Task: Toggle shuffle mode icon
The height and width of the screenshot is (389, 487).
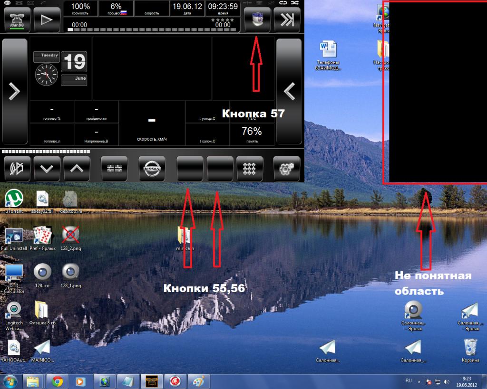Action: pyautogui.click(x=295, y=3)
